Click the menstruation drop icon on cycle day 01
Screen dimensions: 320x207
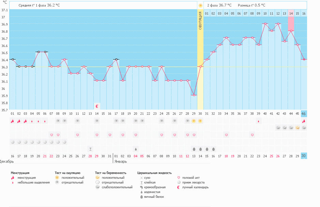point(13,121)
